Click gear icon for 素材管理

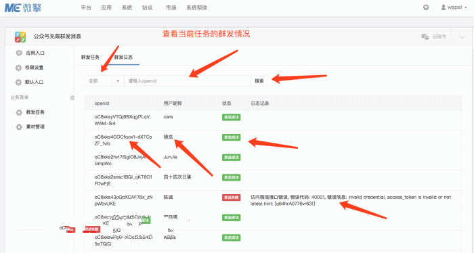click(x=19, y=127)
